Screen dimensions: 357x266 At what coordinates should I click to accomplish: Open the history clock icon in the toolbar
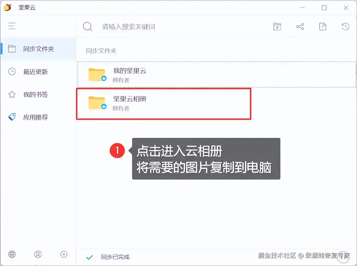pyautogui.click(x=345, y=26)
